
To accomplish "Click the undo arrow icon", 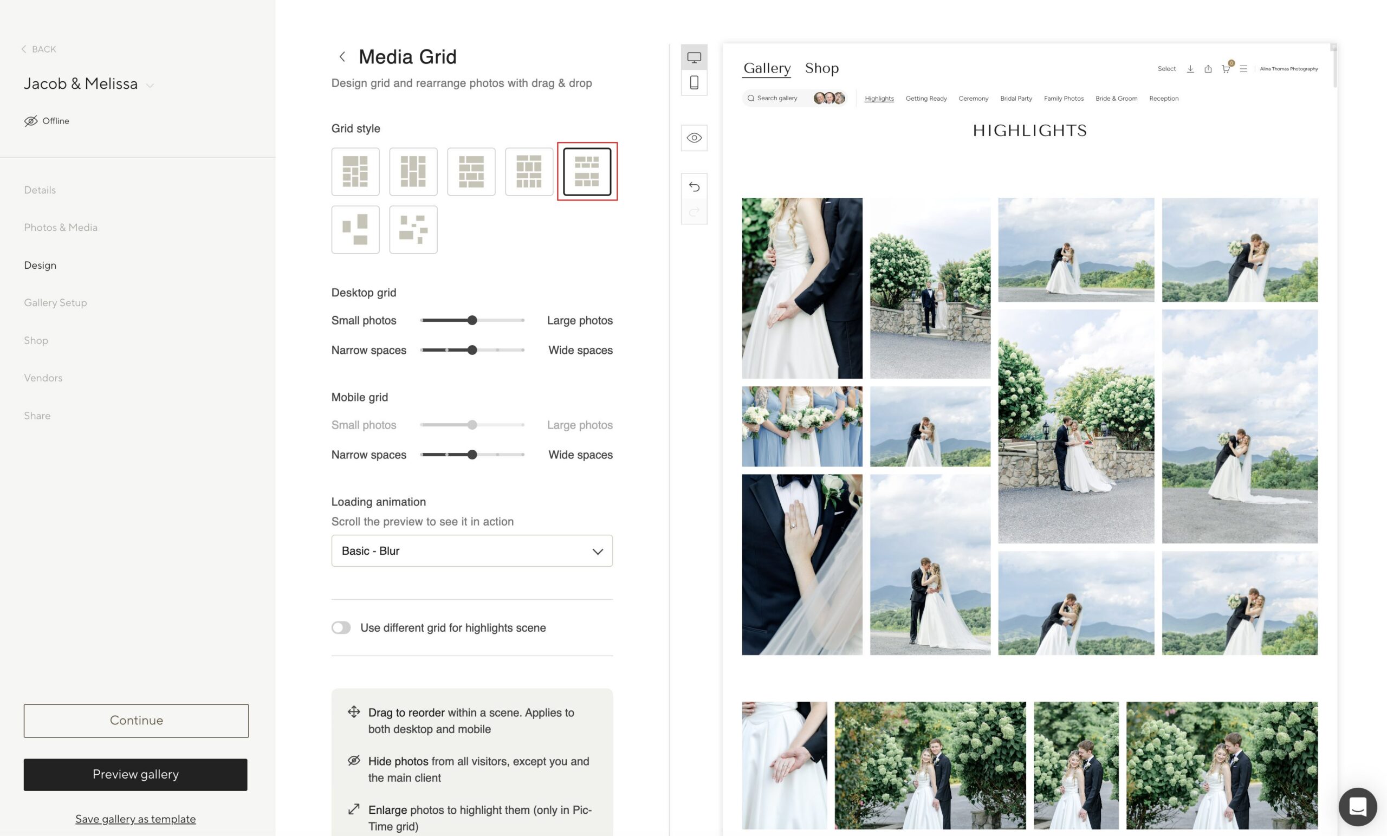I will click(x=694, y=186).
